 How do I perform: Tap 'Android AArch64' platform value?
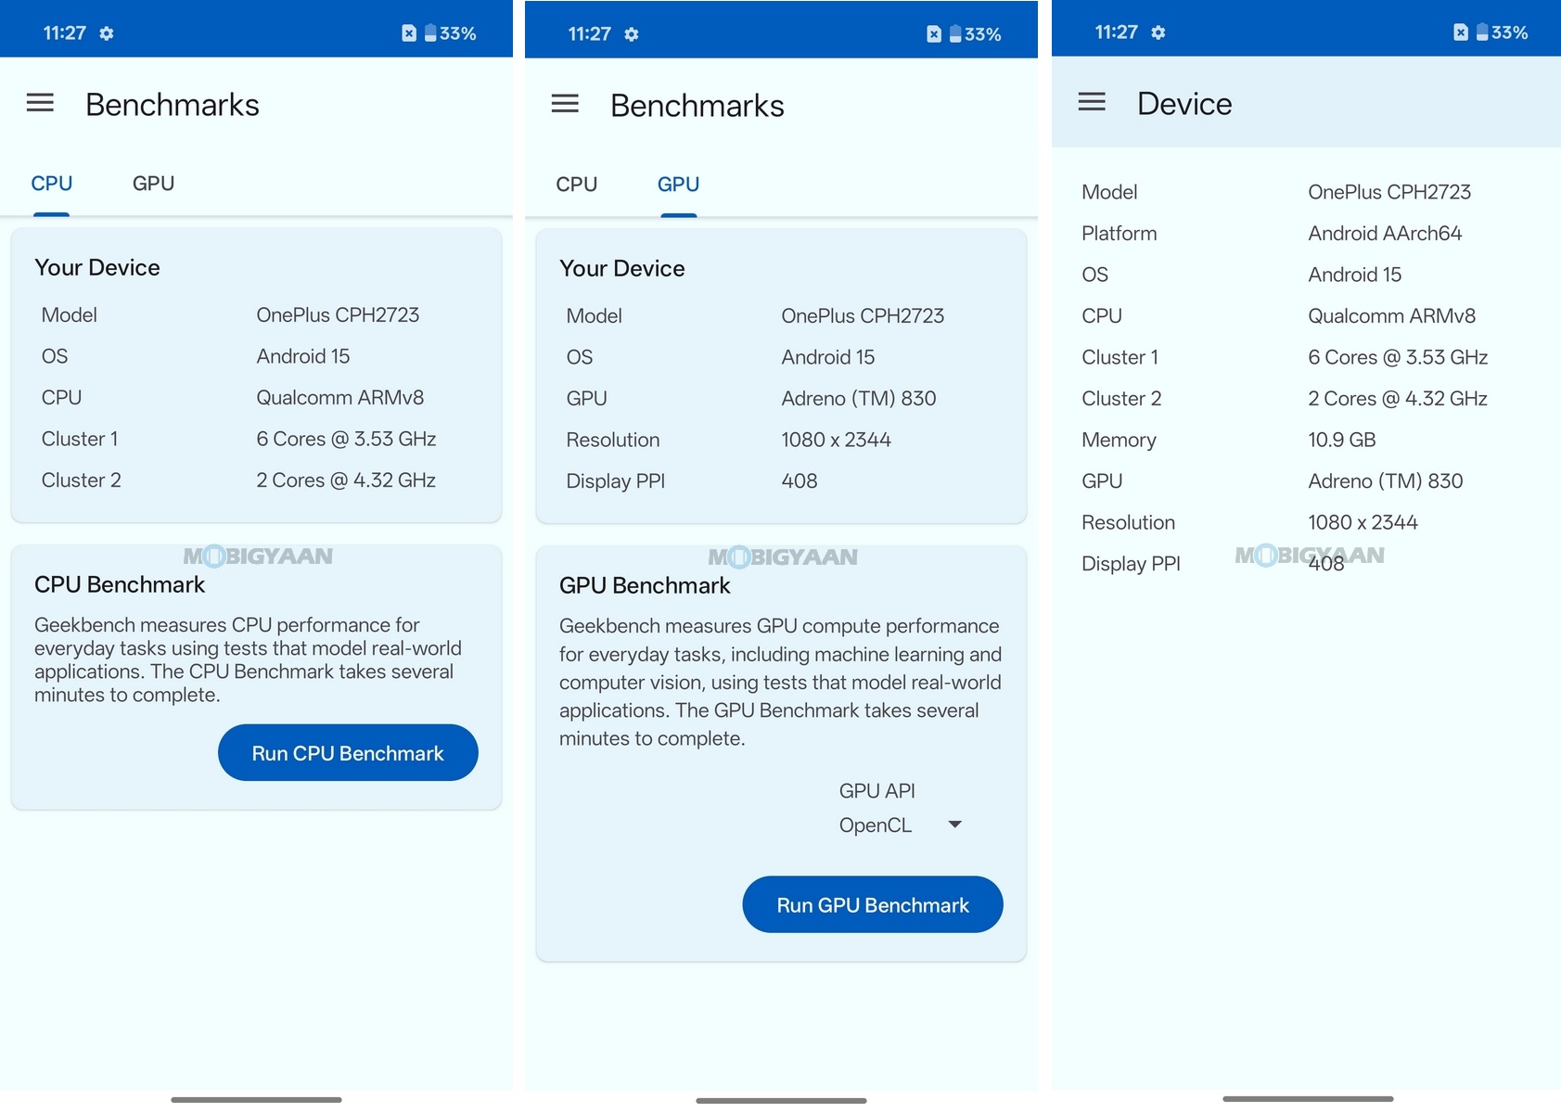coord(1385,233)
